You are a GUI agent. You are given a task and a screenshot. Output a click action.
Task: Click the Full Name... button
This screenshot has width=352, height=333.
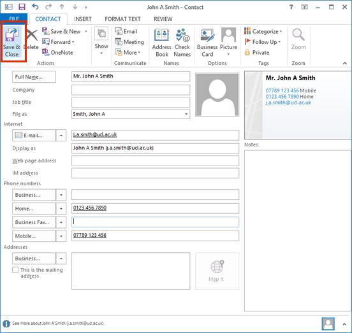[x=34, y=77]
